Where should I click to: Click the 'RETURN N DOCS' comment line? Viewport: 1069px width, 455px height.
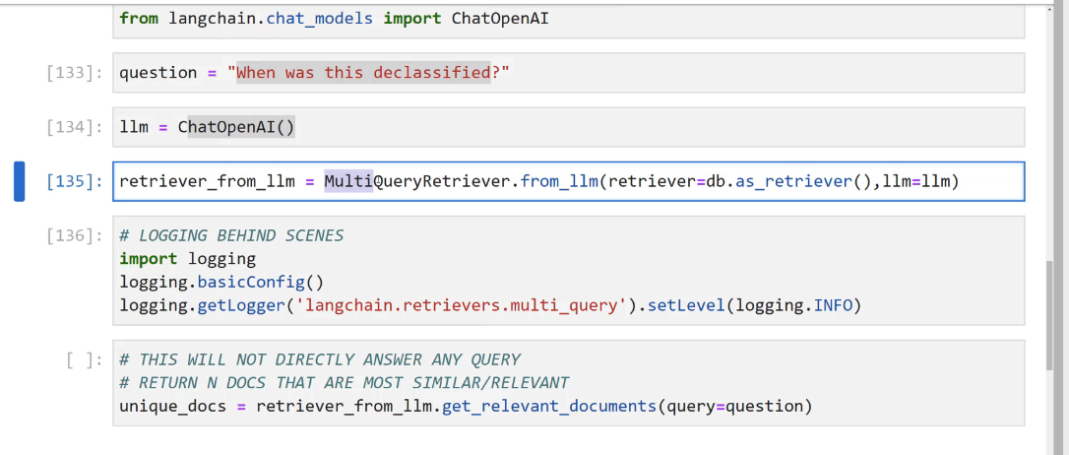click(x=344, y=383)
